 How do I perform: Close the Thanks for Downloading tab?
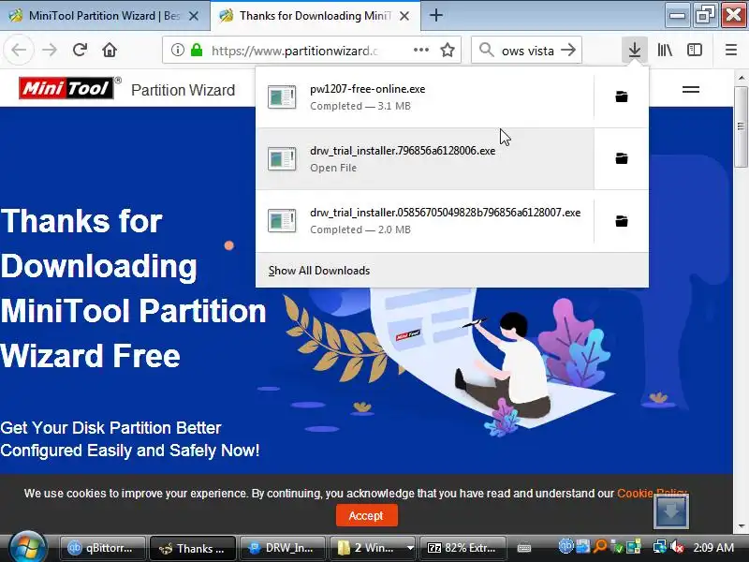click(x=404, y=16)
